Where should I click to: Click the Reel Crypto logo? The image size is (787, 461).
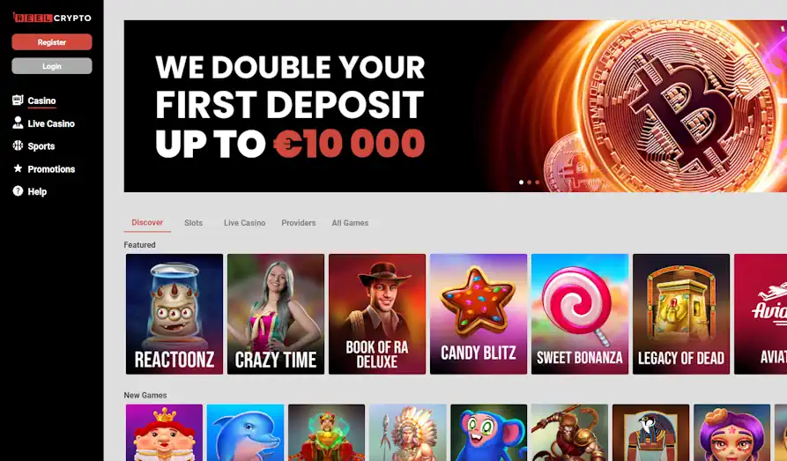[x=52, y=18]
